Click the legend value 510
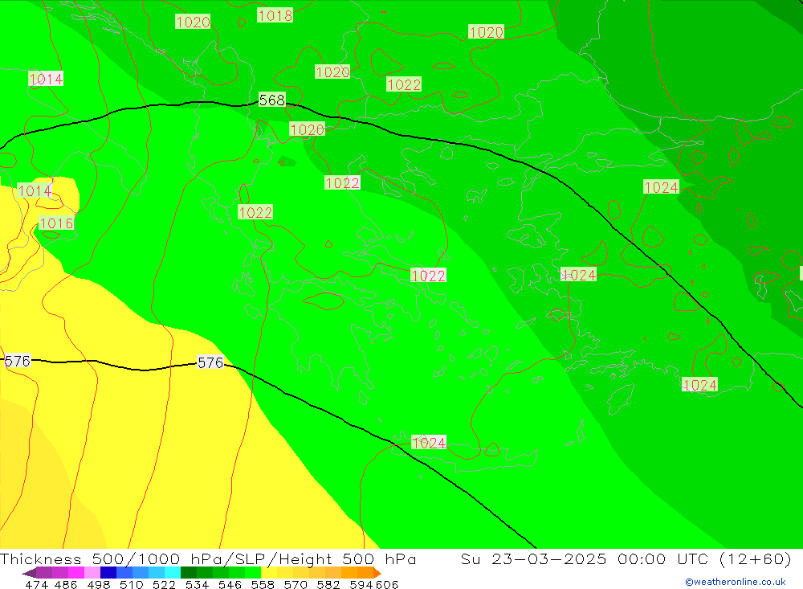The image size is (803, 589). click(131, 584)
